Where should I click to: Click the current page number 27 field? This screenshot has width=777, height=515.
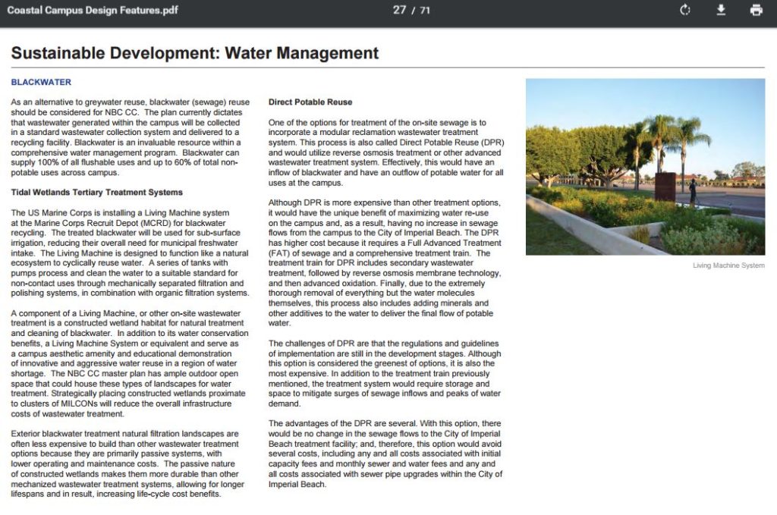coord(400,10)
